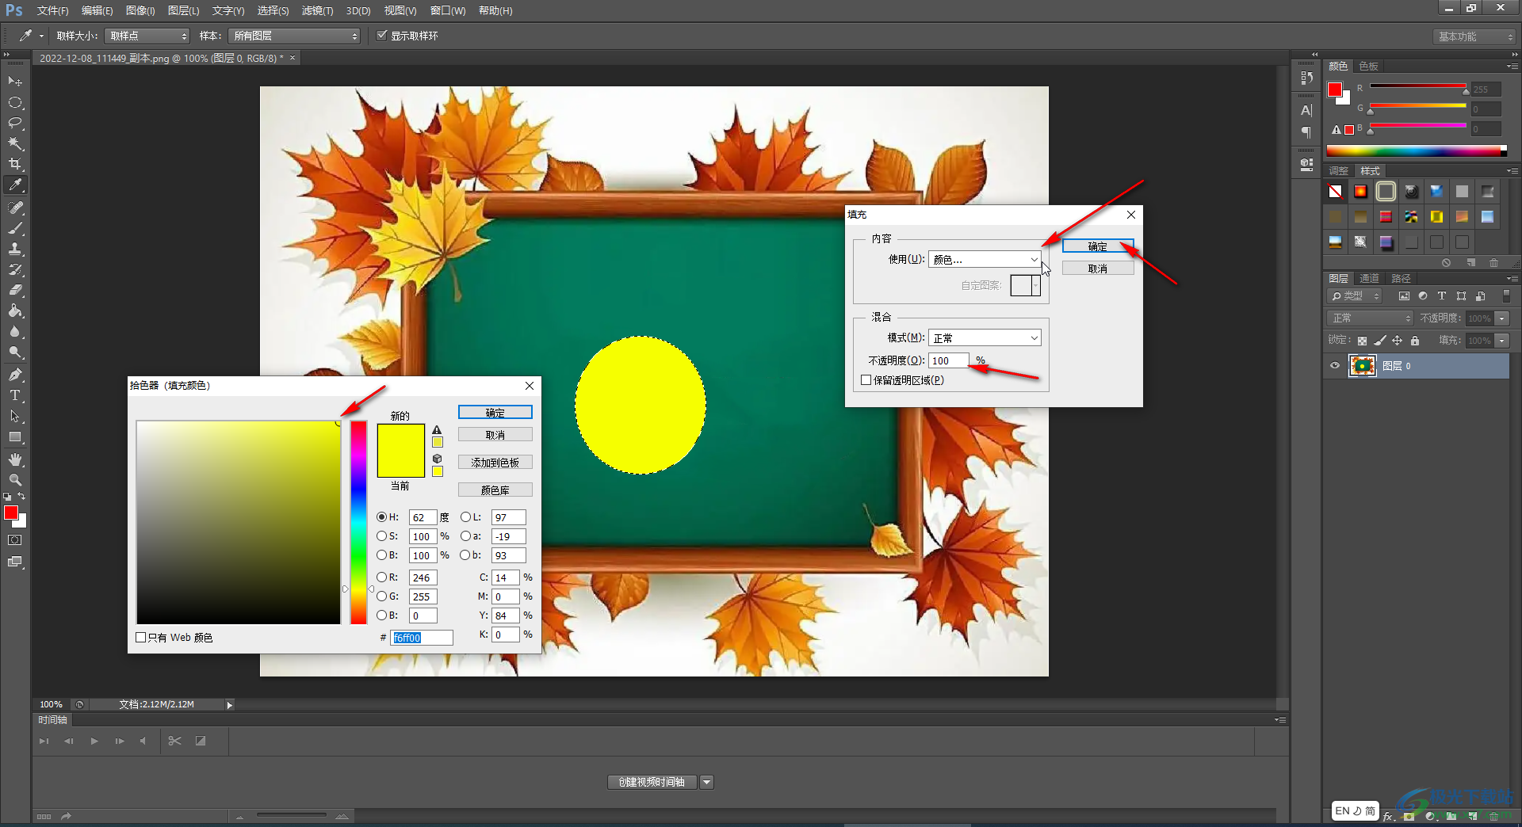Select the Magic Wand tool
The image size is (1522, 827).
(15, 143)
